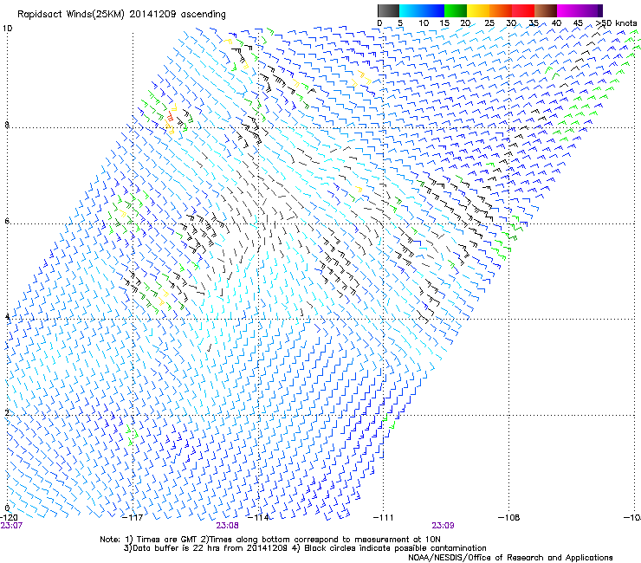Click the blue 10-15 knots legend swatch
641x563 pixels.
point(433,10)
